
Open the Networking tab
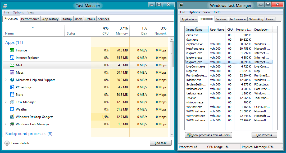point(256,19)
